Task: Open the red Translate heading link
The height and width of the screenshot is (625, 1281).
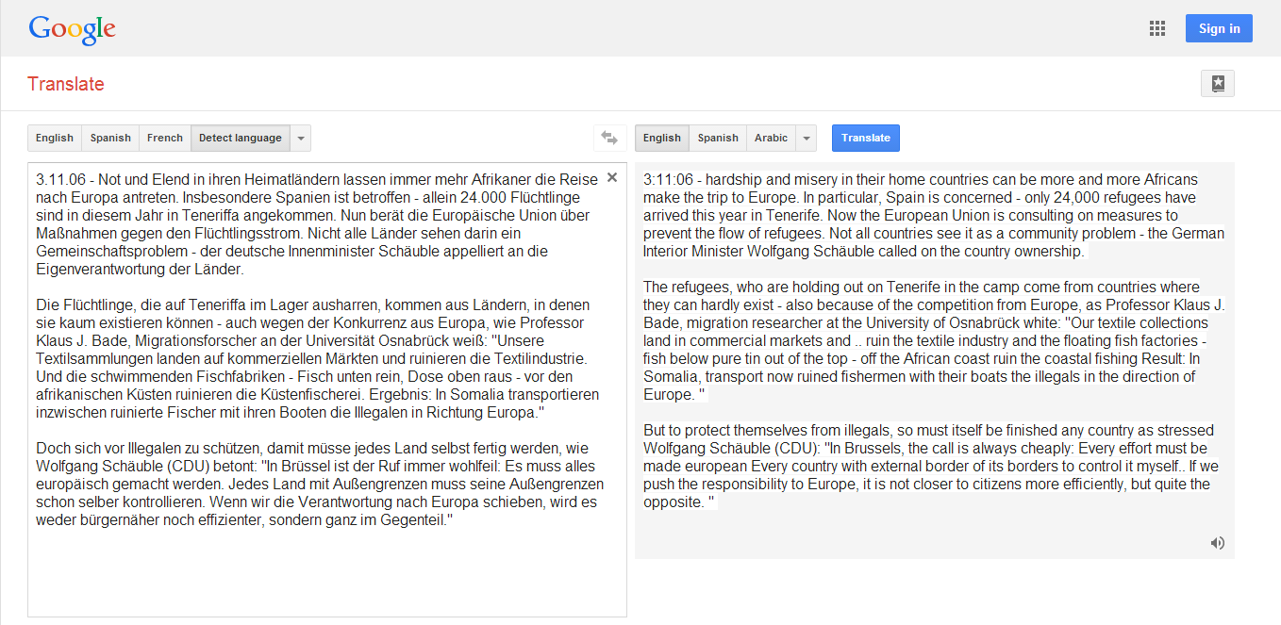Action: pyautogui.click(x=66, y=84)
